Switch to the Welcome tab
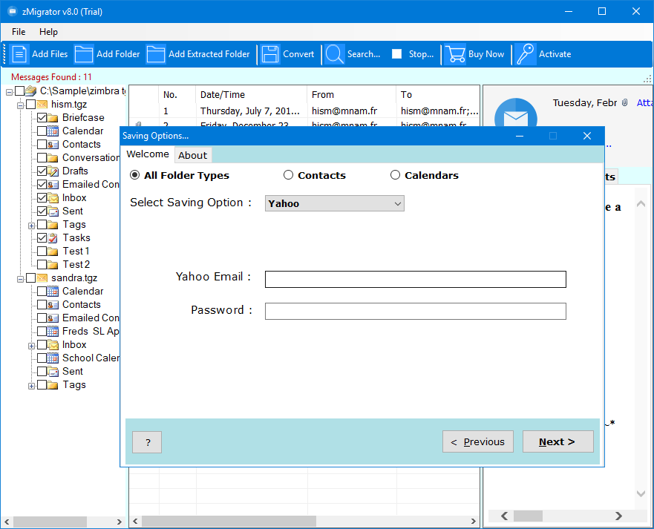 (148, 154)
